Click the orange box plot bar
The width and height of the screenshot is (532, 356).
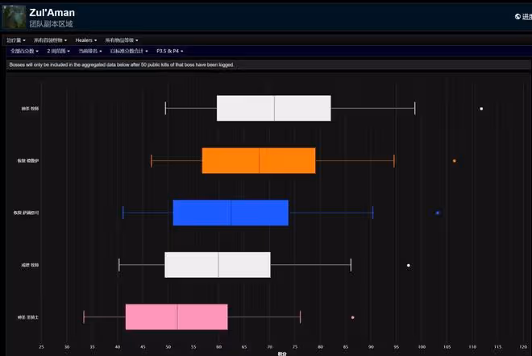click(x=259, y=161)
